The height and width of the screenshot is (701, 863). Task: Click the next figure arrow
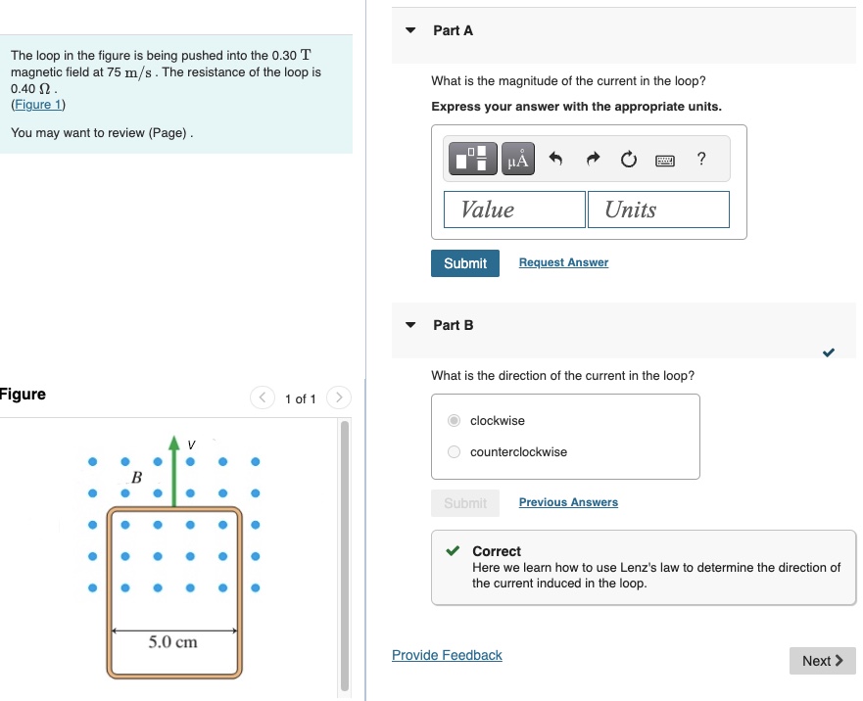[x=338, y=398]
